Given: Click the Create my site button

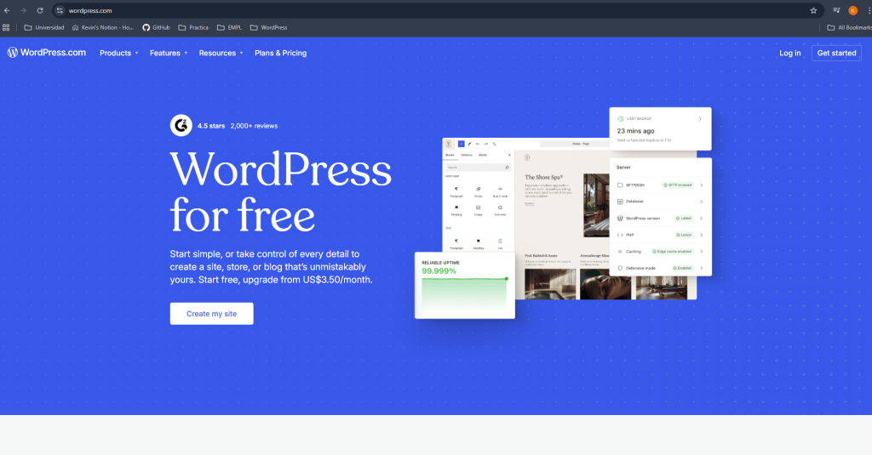Looking at the screenshot, I should pos(211,314).
